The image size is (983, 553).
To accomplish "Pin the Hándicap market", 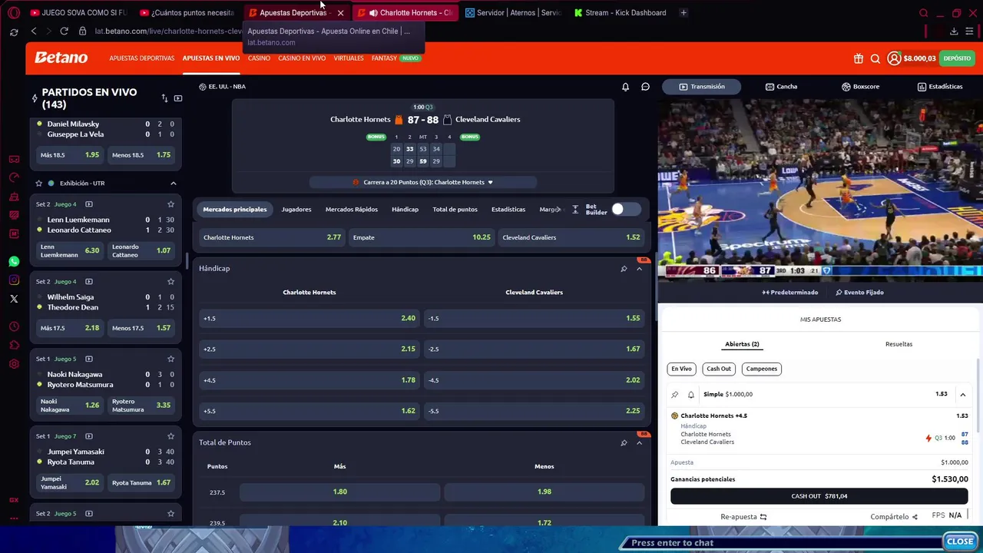I will click(x=624, y=269).
